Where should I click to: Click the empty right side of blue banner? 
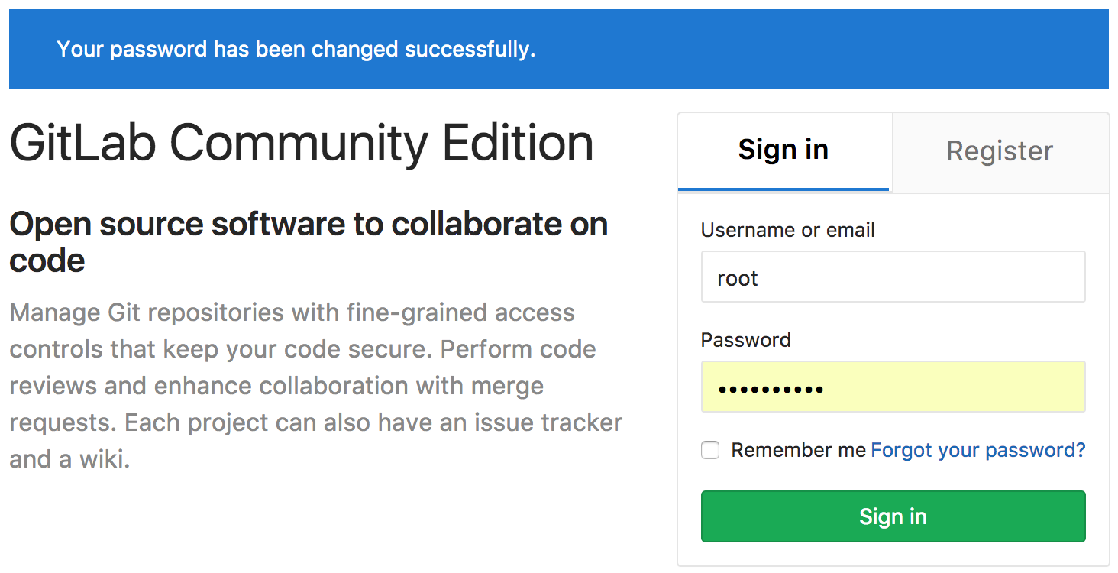840,50
